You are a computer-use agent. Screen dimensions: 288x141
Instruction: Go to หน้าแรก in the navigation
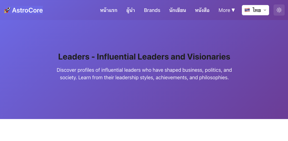109,10
